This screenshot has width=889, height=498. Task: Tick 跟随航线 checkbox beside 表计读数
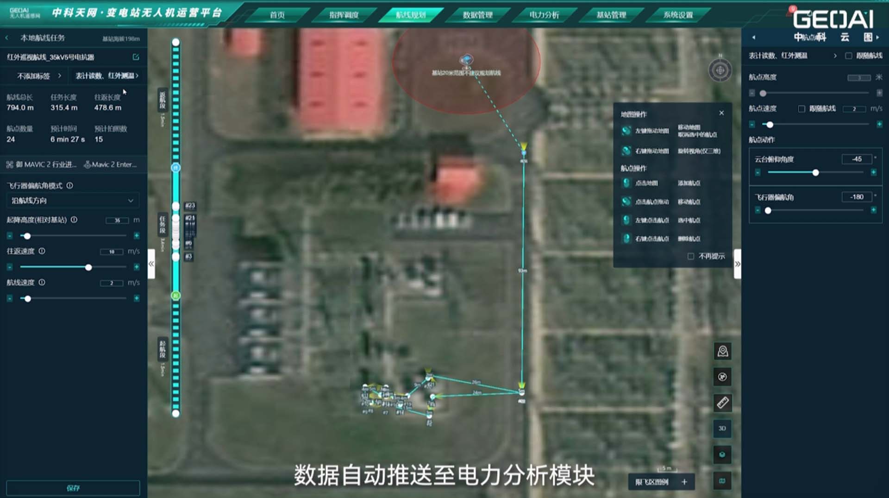click(x=848, y=56)
